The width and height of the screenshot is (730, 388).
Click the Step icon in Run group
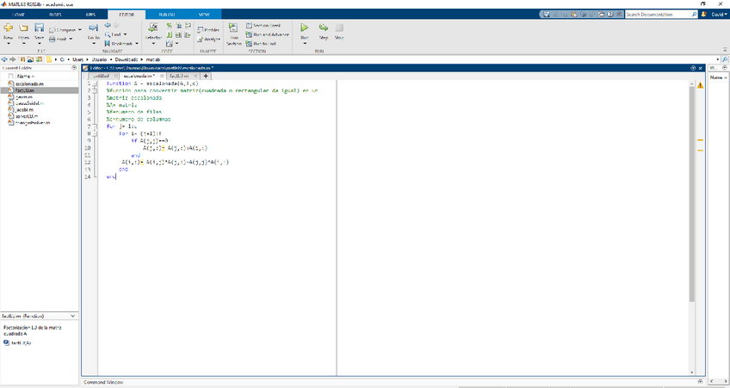[x=324, y=28]
